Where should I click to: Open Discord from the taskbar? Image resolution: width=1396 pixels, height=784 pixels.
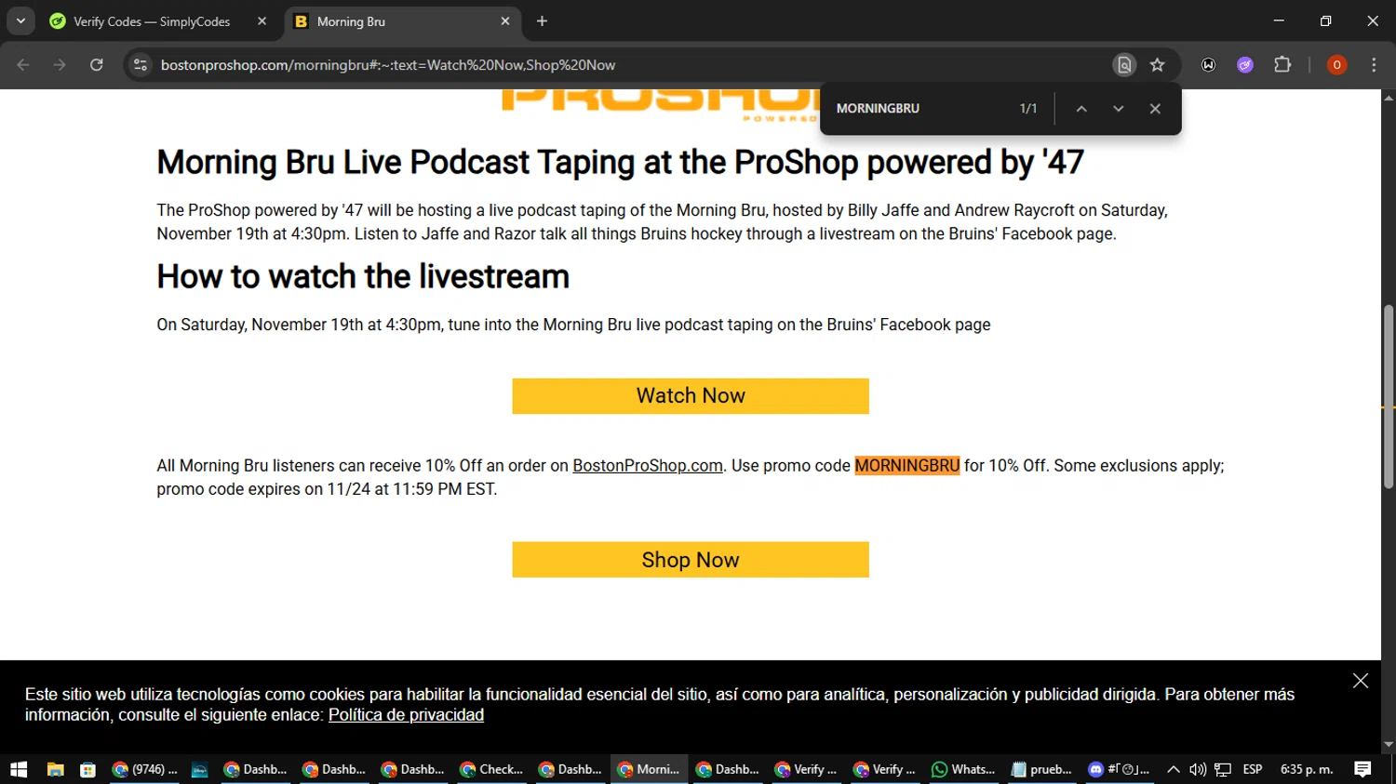pos(1120,769)
